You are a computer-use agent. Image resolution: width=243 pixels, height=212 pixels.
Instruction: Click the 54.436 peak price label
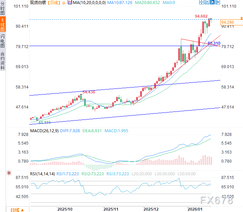[x=89, y=92]
